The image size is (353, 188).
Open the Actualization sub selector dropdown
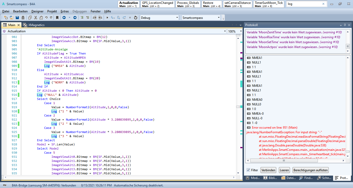225,31
